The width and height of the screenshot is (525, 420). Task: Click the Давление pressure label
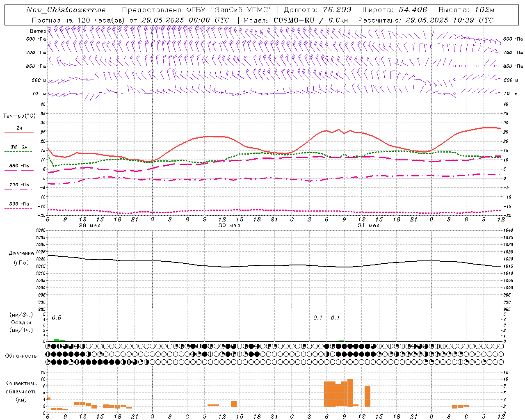[21, 253]
